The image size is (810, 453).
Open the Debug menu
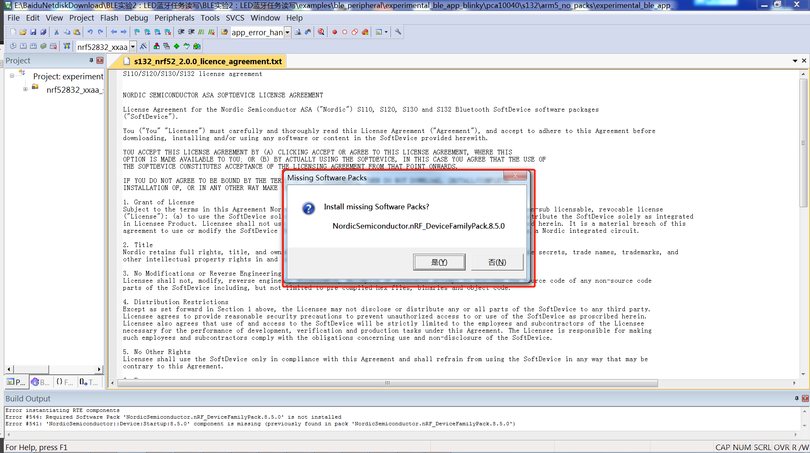coord(136,18)
